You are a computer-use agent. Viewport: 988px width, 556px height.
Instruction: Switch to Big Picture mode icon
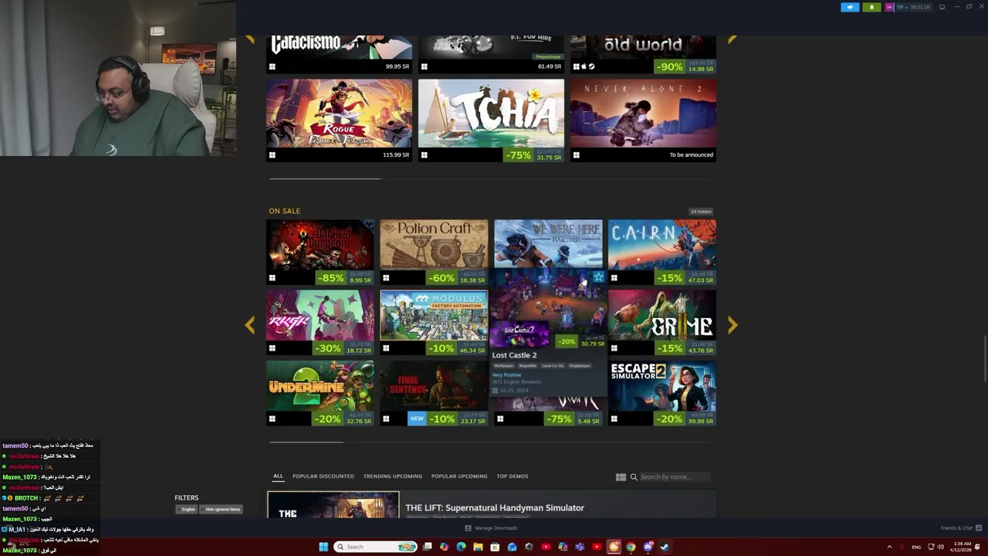pyautogui.click(x=942, y=7)
